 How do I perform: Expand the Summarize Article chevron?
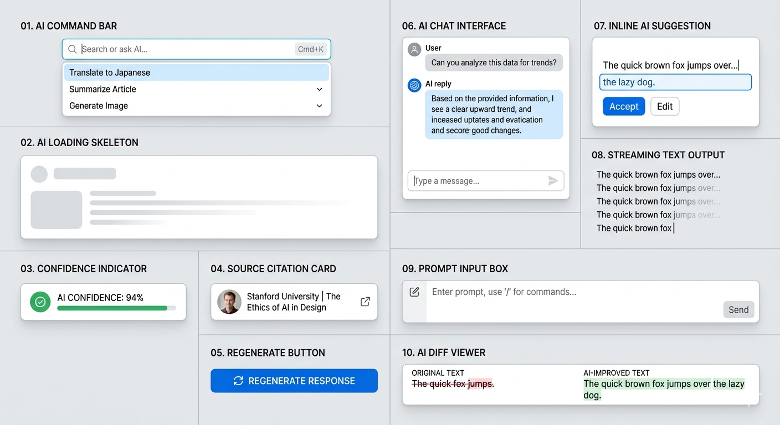tap(319, 89)
